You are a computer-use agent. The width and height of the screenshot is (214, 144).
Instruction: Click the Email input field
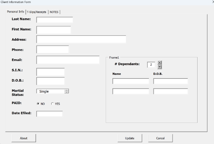click(68, 60)
